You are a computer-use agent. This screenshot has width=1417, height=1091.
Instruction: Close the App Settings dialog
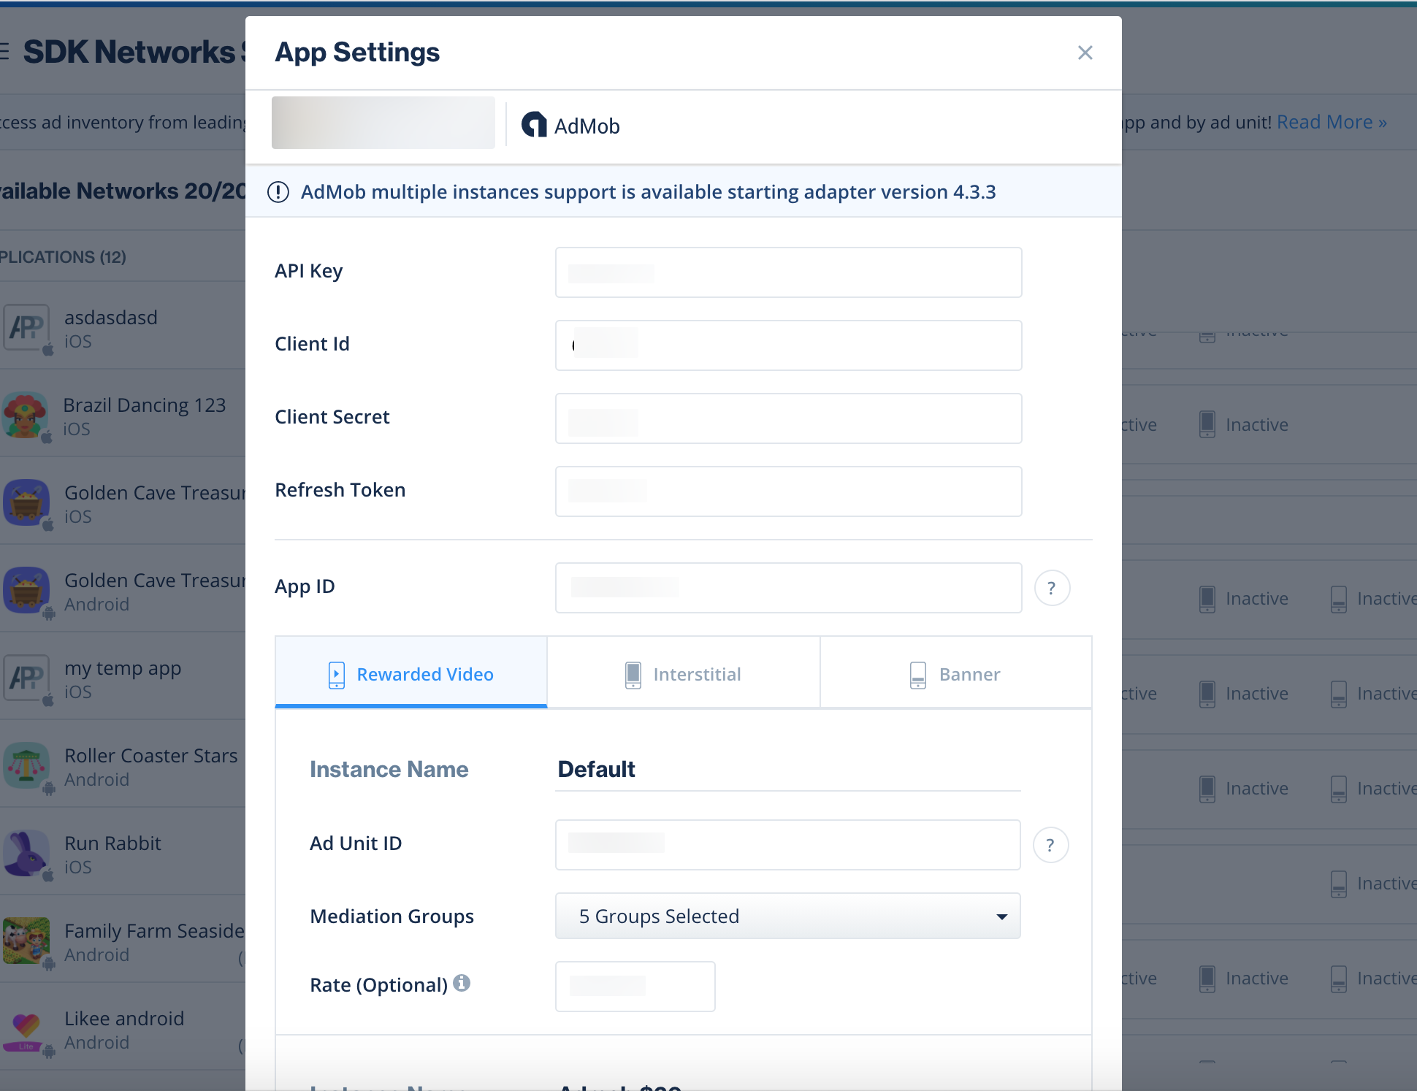1085,53
